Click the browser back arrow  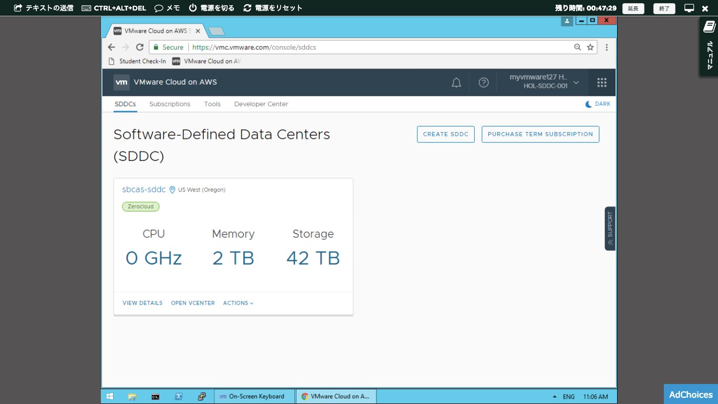click(x=111, y=47)
